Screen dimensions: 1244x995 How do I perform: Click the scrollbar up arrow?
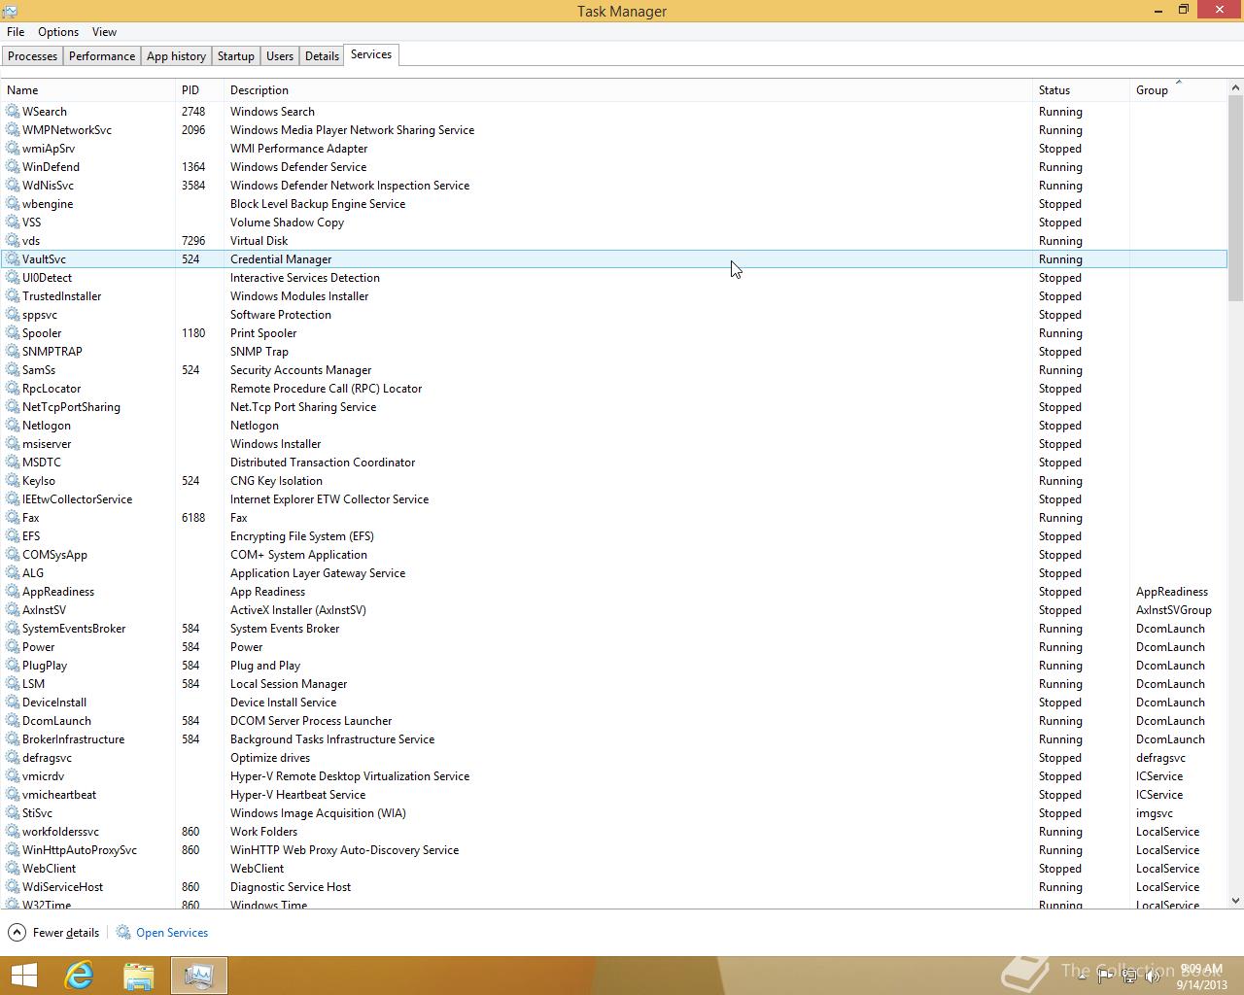point(1236,87)
